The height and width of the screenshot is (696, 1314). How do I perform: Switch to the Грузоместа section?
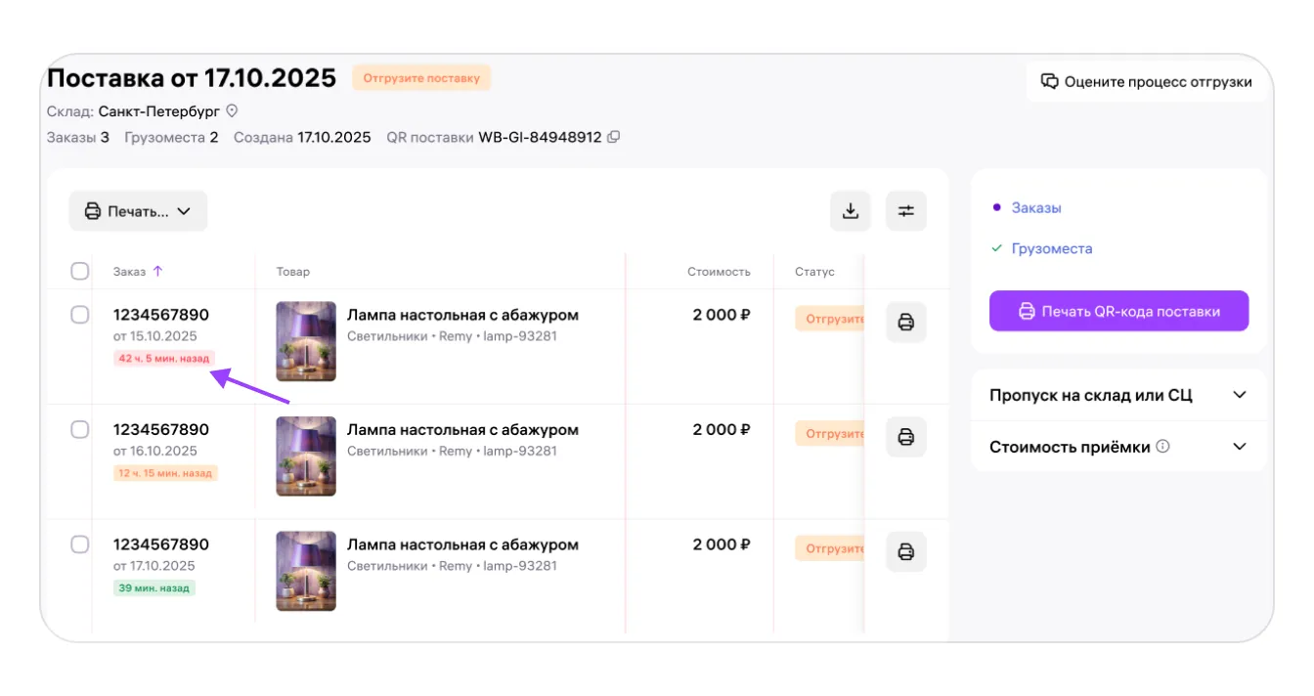click(x=1051, y=249)
